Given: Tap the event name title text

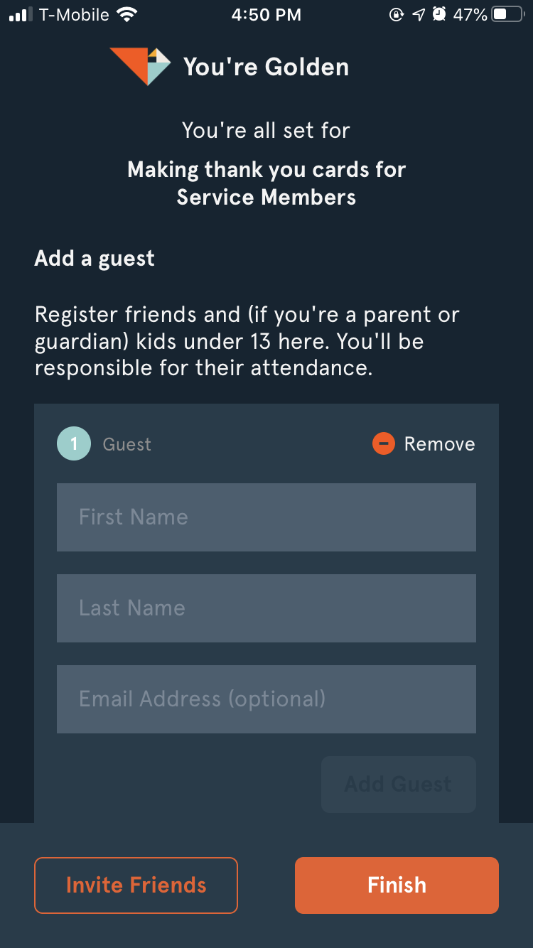Looking at the screenshot, I should pos(266,183).
